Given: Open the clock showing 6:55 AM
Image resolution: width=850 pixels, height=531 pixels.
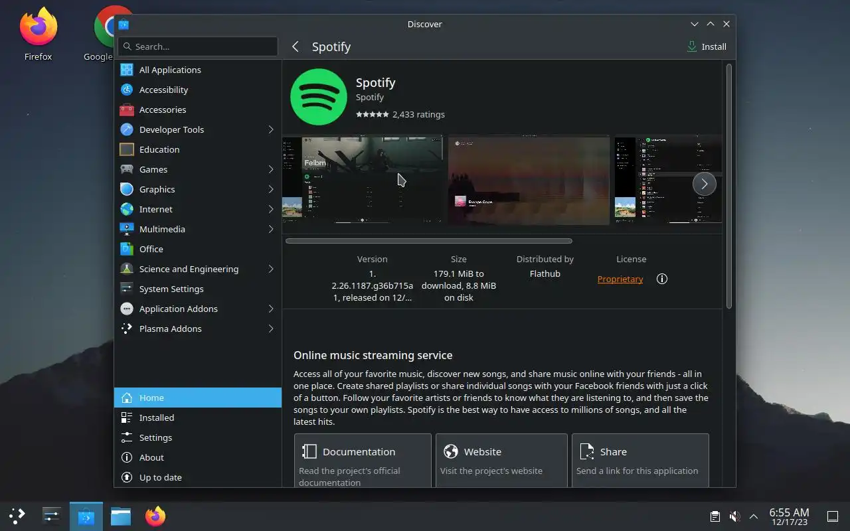Looking at the screenshot, I should [789, 516].
